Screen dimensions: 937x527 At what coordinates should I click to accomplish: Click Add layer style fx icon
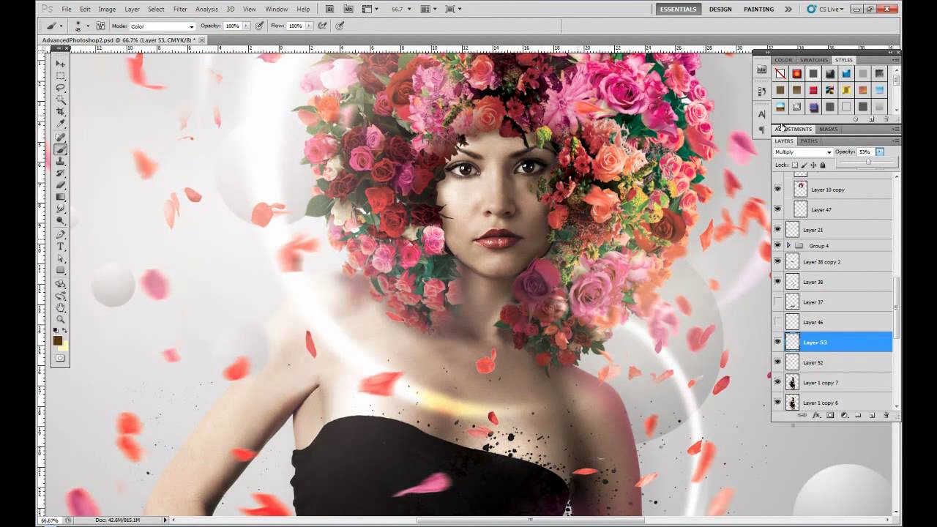816,415
